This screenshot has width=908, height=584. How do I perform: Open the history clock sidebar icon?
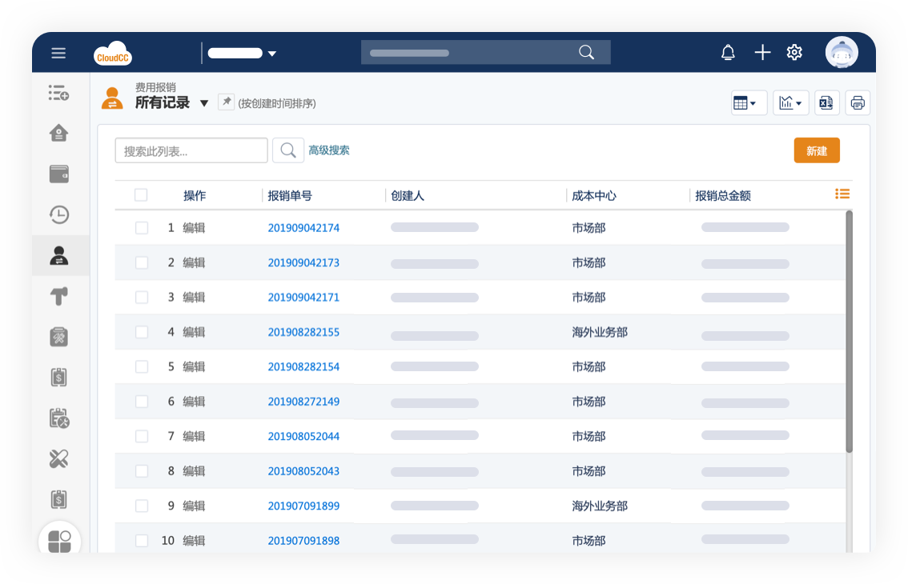point(59,214)
